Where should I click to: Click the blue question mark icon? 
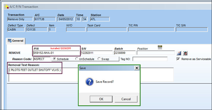[x=89, y=82]
